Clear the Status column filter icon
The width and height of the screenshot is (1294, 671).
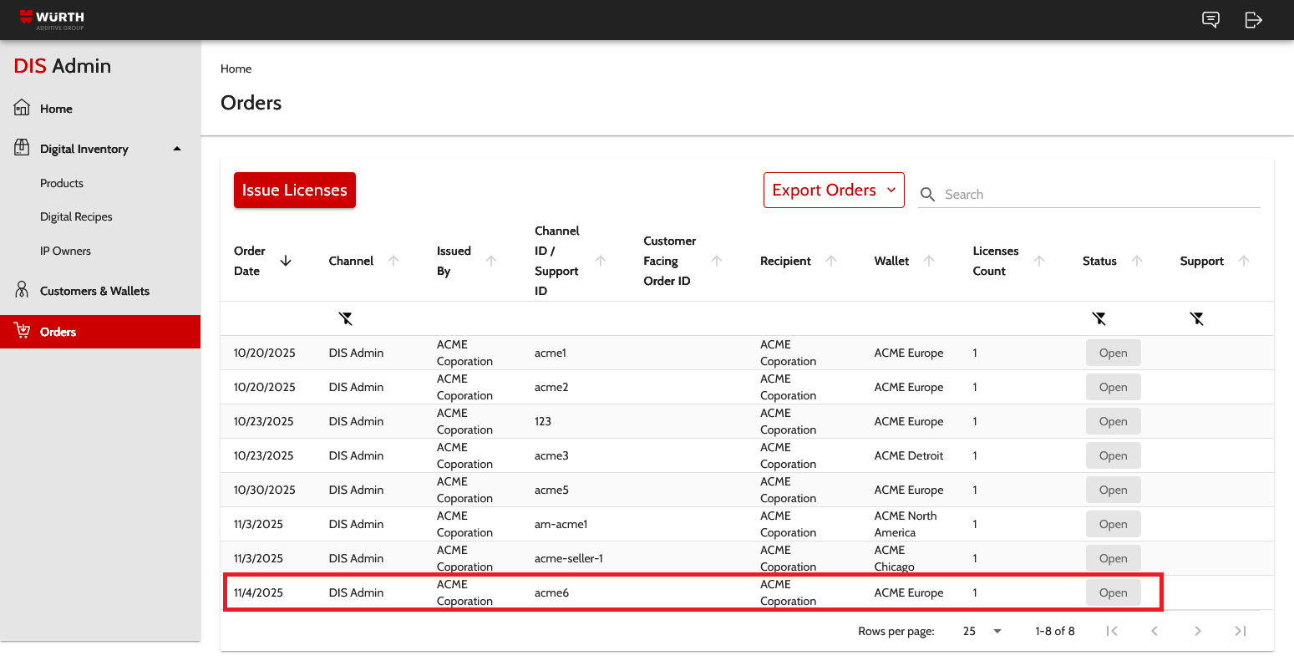tap(1099, 318)
